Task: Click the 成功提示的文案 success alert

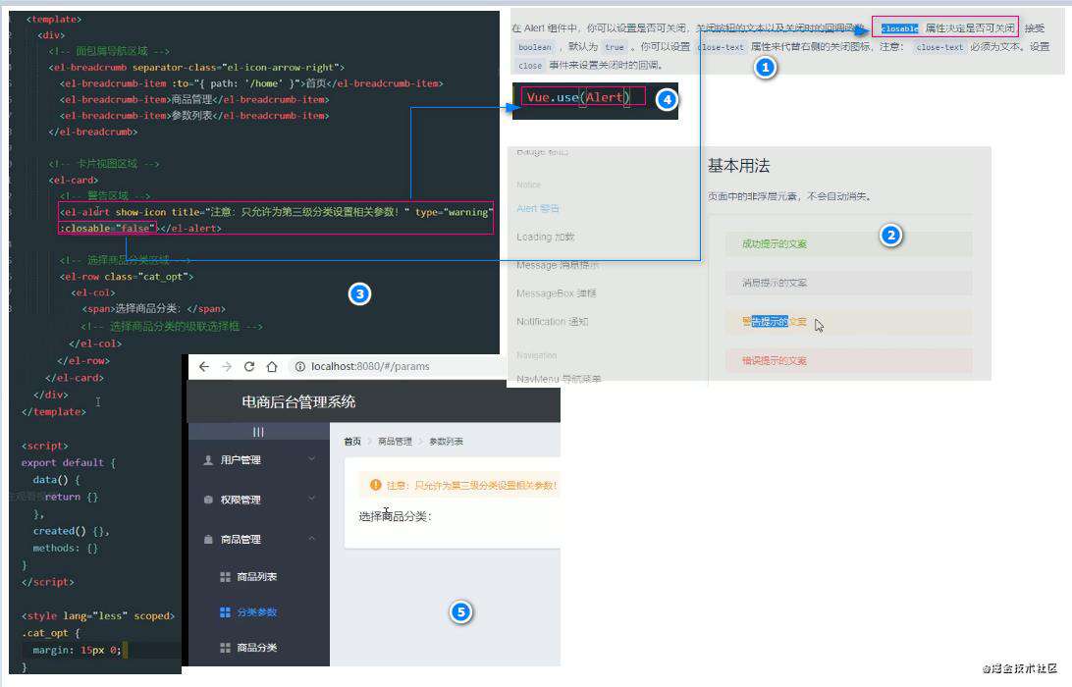Action: point(848,244)
